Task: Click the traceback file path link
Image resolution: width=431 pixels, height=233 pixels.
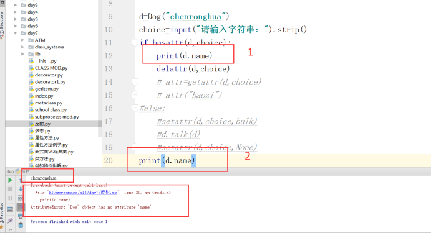Action: (83, 193)
